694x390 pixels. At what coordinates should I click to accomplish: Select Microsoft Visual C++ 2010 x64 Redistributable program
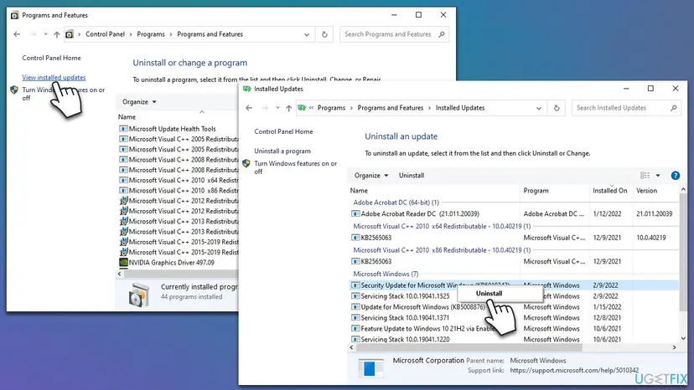(x=179, y=181)
